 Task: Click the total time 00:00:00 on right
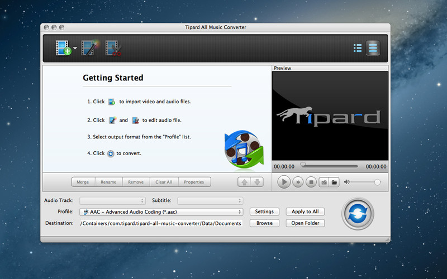point(376,166)
